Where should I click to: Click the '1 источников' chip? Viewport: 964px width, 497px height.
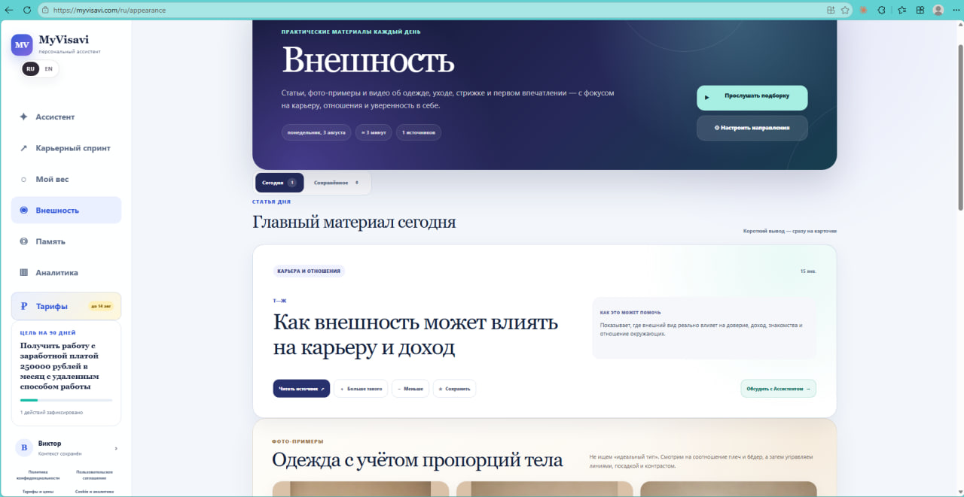419,132
